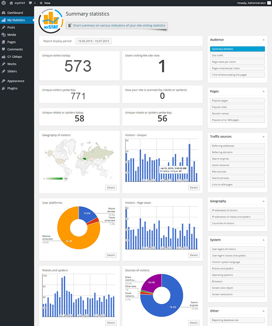
Task: Click the mySTAT home icon in admin bar
Action: coord(11,3)
